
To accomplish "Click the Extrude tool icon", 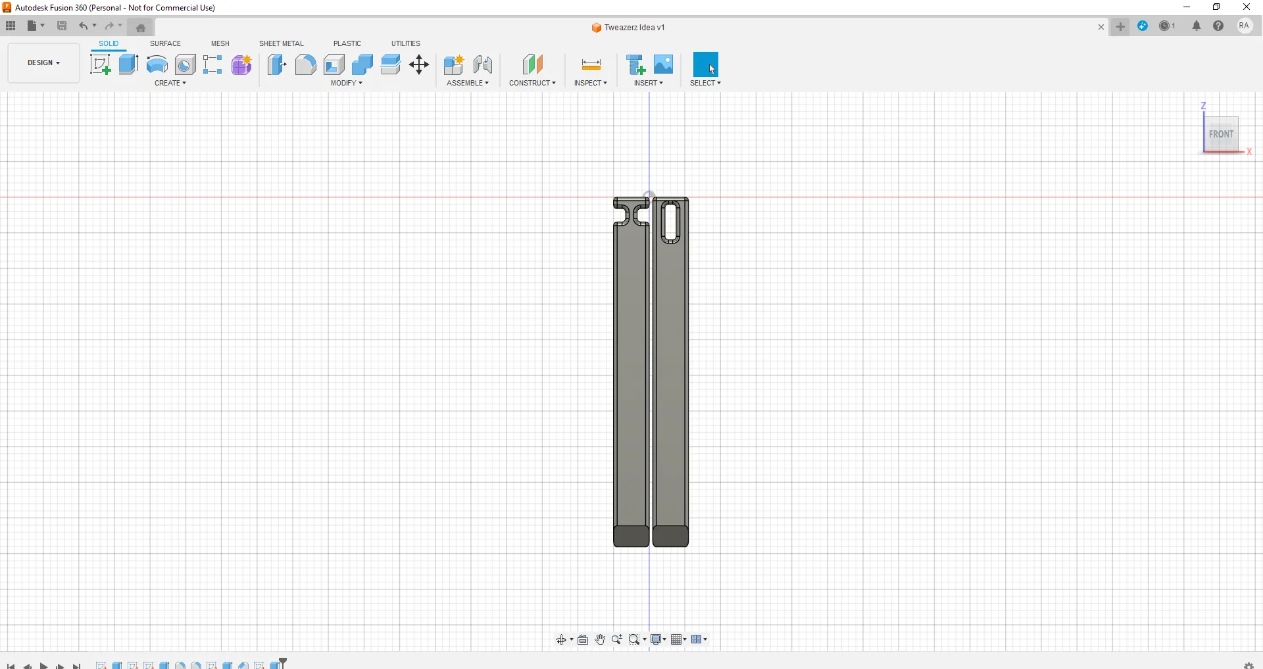I will (128, 64).
